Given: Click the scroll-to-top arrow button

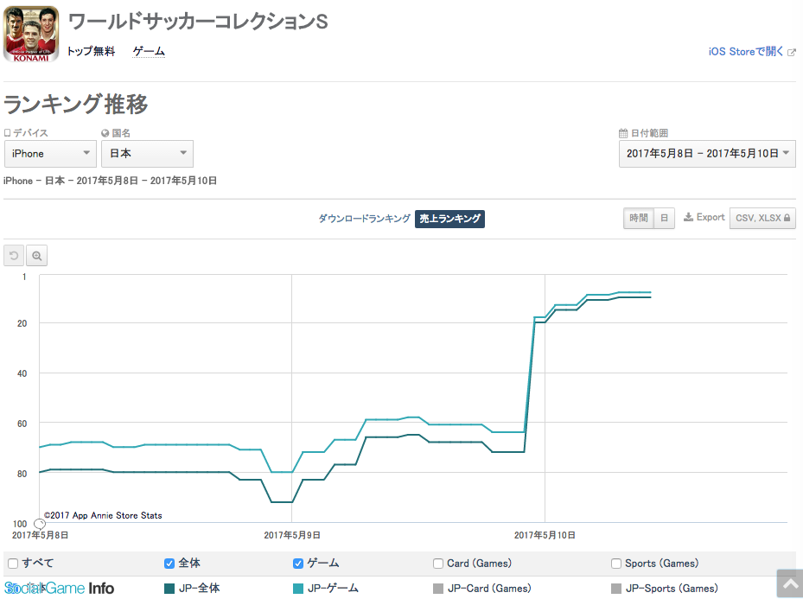Looking at the screenshot, I should [x=790, y=583].
